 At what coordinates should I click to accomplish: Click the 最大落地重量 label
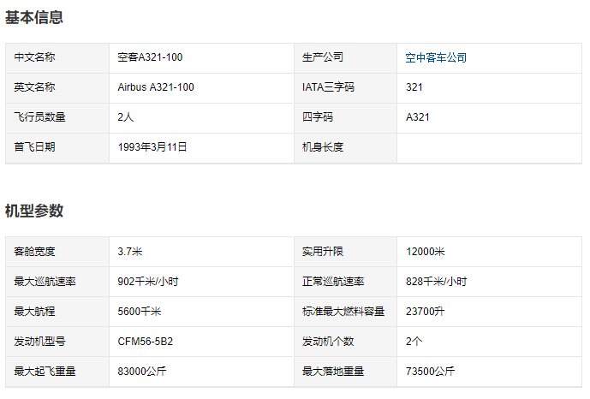(333, 371)
